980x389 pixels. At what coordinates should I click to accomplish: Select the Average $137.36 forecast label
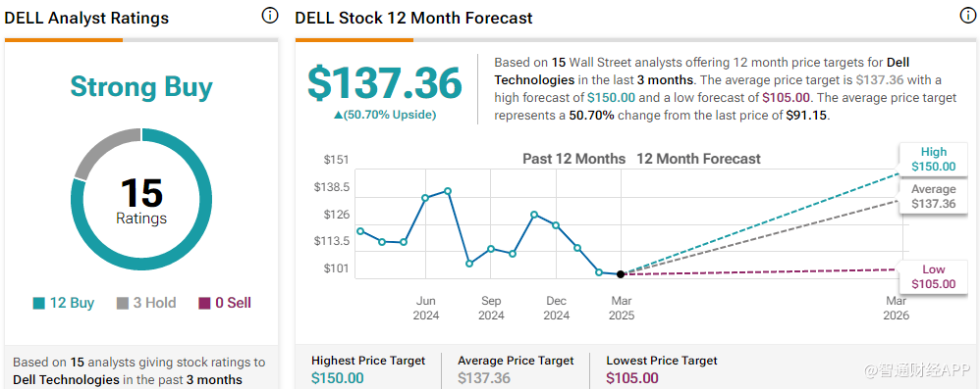[933, 196]
